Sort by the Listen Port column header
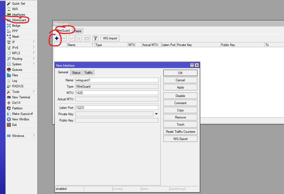Image resolution: width=284 pixels, height=194 pixels. coord(168,45)
